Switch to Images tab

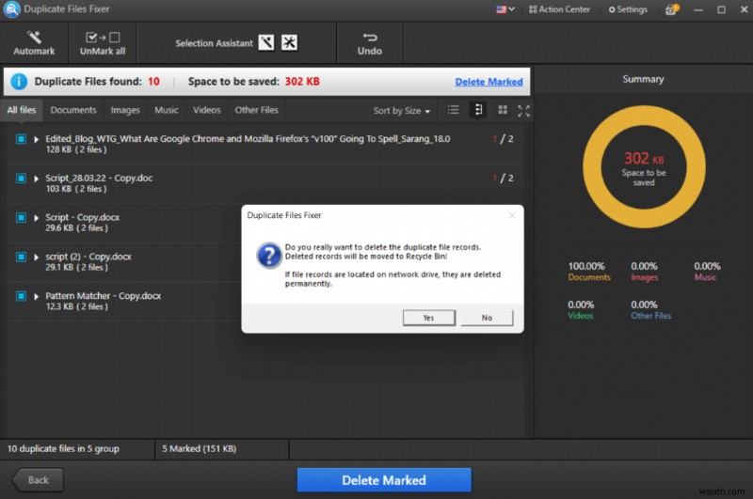pyautogui.click(x=125, y=110)
